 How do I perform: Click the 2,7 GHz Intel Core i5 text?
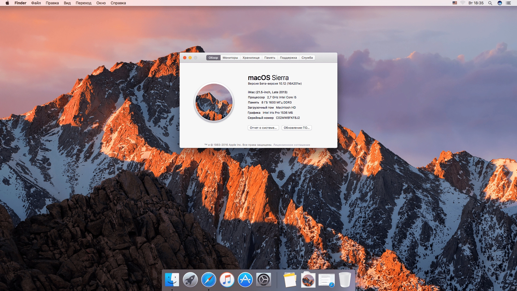click(282, 97)
